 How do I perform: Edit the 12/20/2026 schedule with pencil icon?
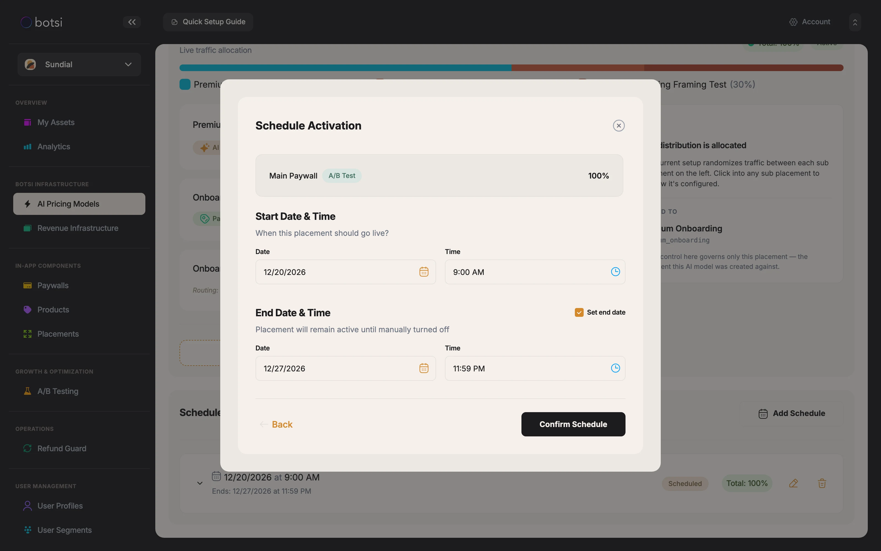[793, 484]
